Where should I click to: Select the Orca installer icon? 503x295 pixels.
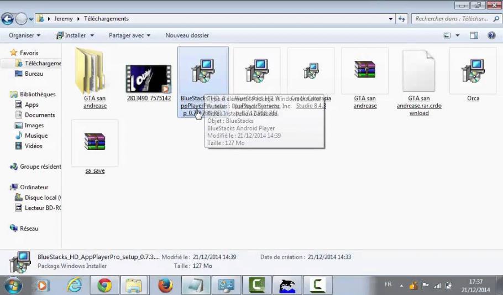tap(473, 70)
